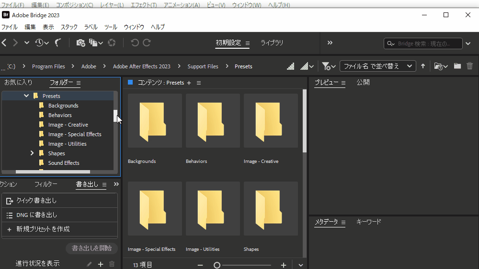
Task: Switch to フィルター tab
Action: point(46,184)
